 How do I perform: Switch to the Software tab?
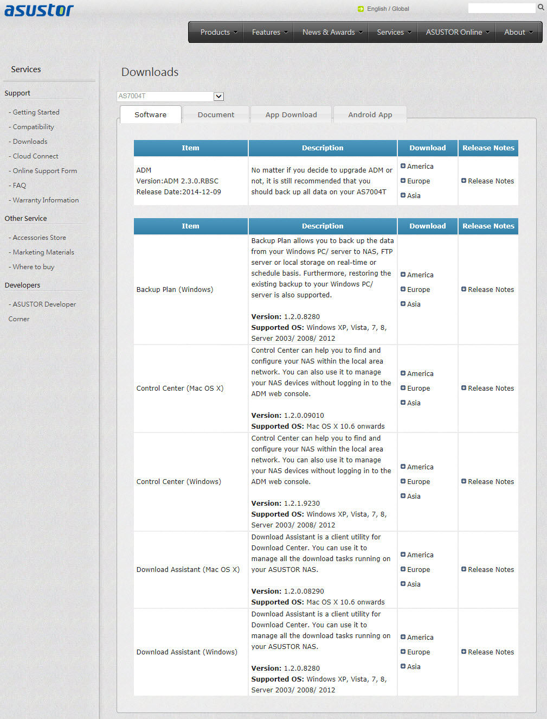[151, 114]
